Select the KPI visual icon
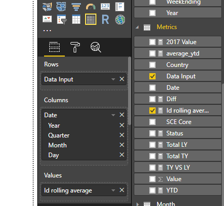224x206 pixels. [x=47, y=19]
